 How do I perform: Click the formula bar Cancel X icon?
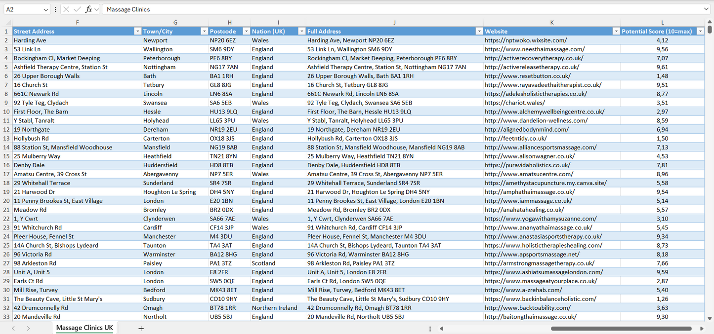coord(66,9)
